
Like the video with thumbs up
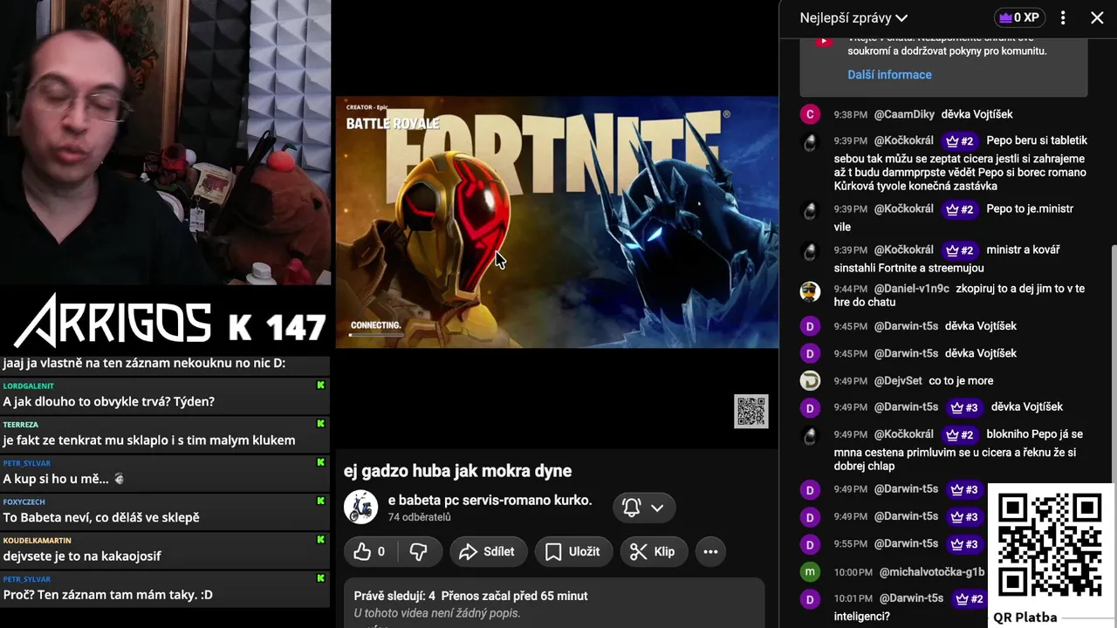(x=370, y=551)
